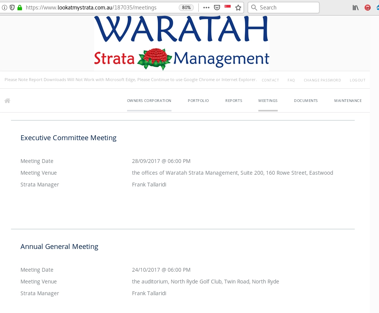Bookmark this page with the star icon

click(238, 8)
